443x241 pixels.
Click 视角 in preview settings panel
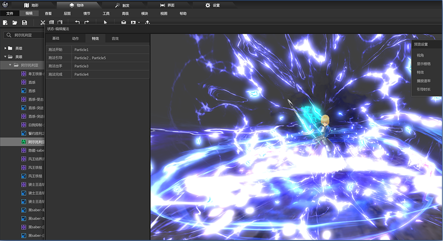420,56
